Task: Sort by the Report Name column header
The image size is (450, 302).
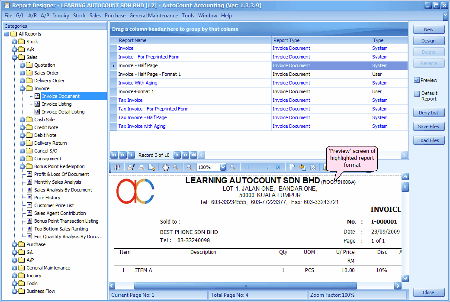Action: point(194,40)
